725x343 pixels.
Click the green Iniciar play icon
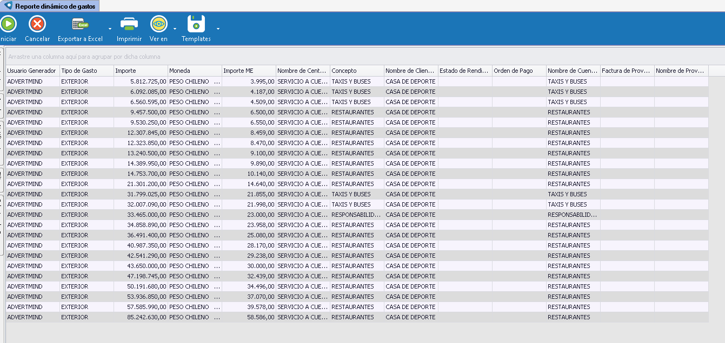pos(8,24)
